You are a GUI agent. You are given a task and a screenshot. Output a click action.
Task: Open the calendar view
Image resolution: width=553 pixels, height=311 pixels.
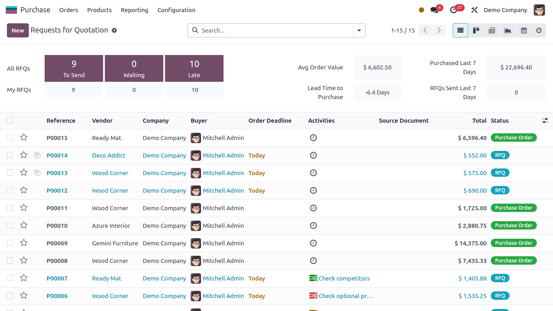(x=524, y=30)
